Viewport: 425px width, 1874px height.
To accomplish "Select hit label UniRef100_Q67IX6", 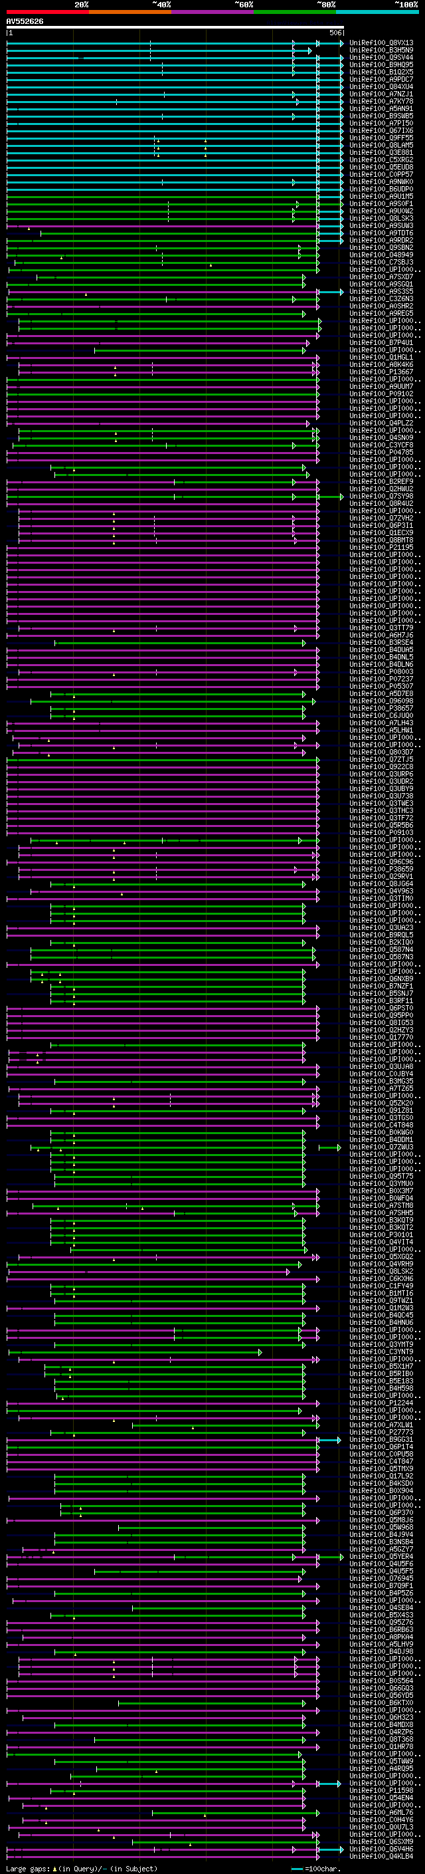I will point(381,130).
